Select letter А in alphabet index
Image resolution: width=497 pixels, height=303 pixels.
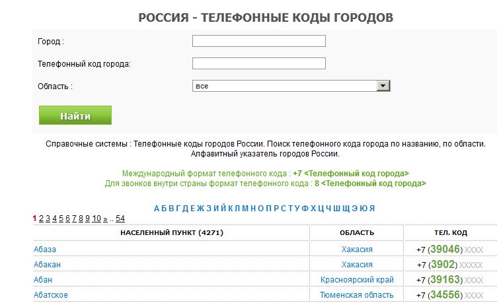point(157,209)
